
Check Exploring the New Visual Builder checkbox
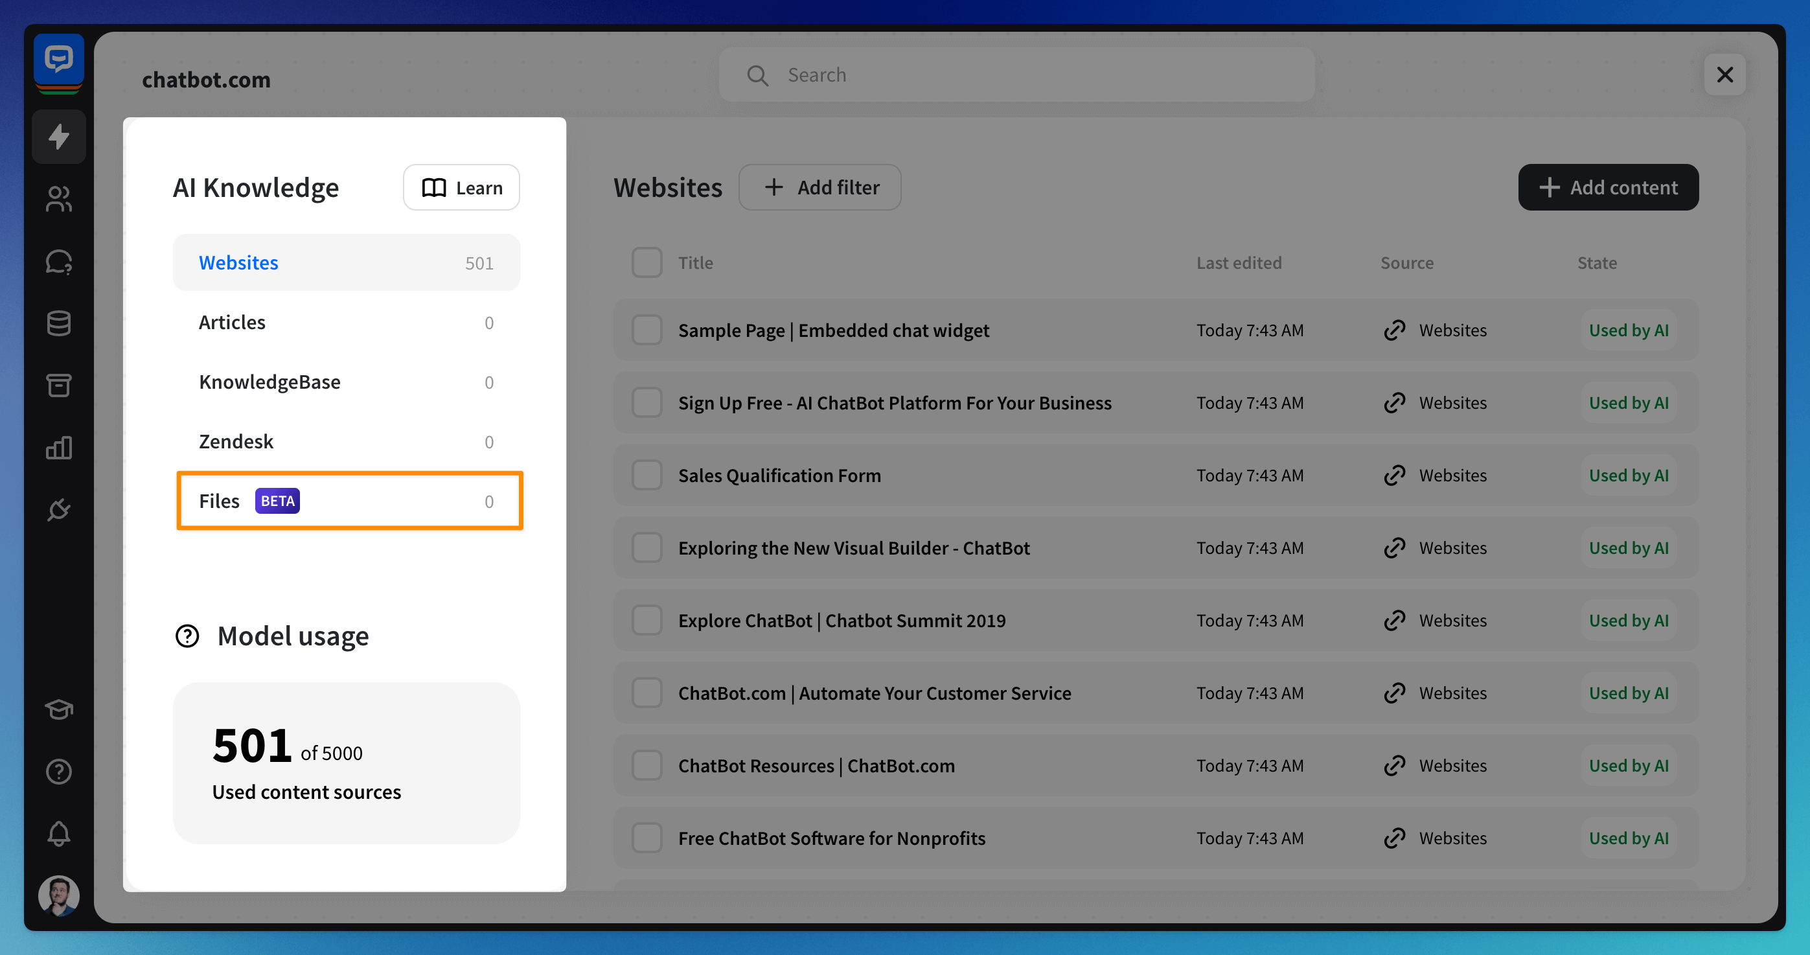click(x=647, y=548)
